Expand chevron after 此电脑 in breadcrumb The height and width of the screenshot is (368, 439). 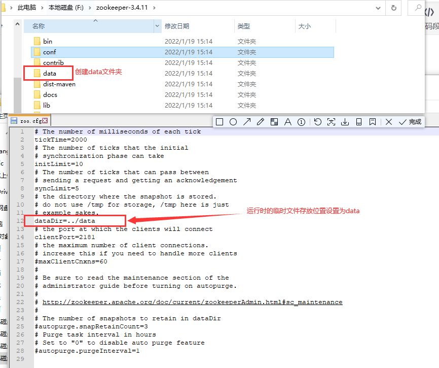42,8
